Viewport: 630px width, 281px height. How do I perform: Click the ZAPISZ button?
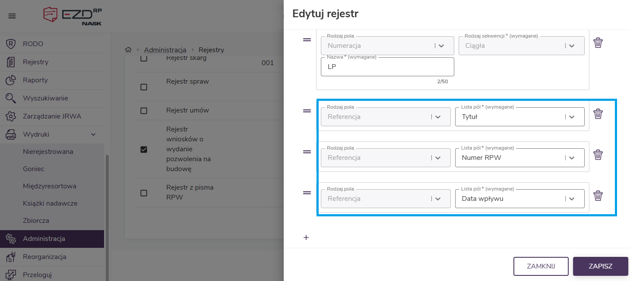(601, 266)
